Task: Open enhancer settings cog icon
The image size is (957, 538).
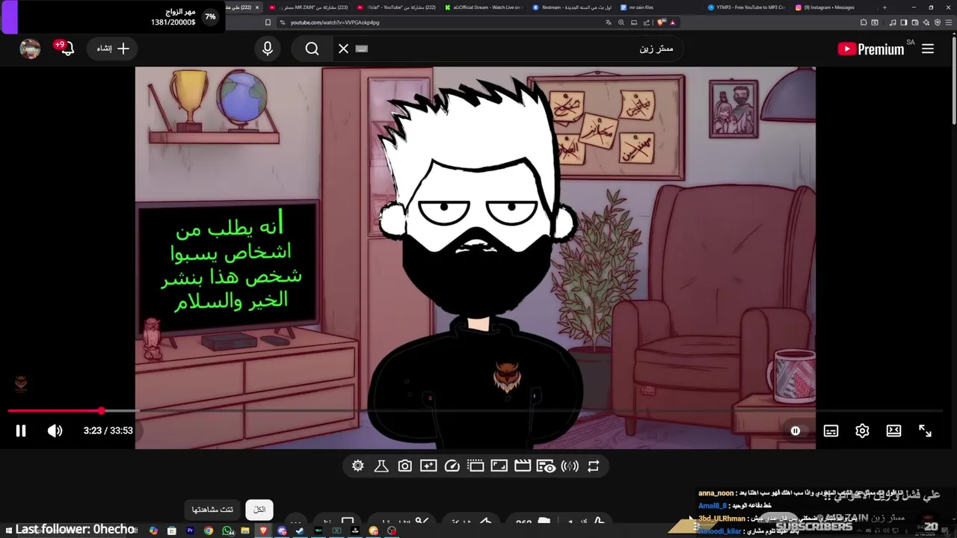Action: click(358, 466)
